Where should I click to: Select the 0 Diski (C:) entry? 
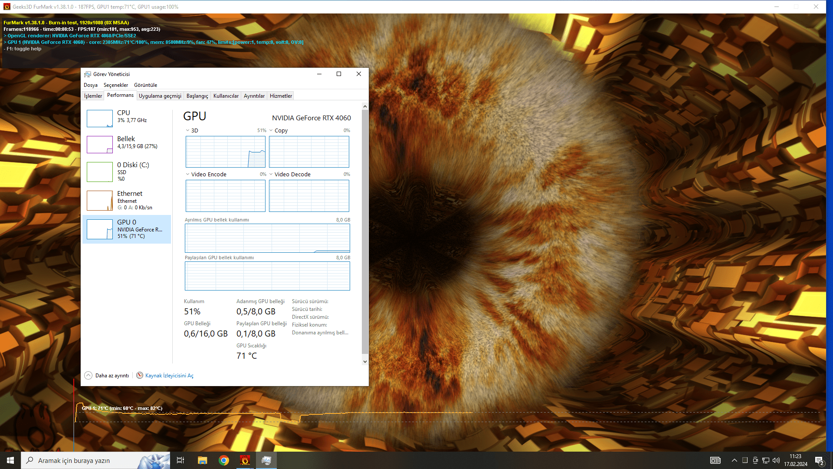[127, 172]
